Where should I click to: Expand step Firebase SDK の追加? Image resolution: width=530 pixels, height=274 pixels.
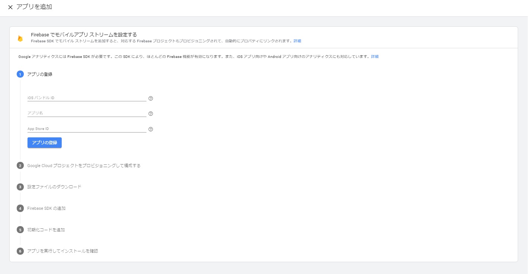point(46,208)
